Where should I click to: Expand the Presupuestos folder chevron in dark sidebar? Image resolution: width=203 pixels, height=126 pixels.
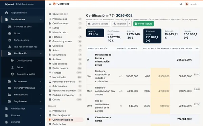[41, 95]
